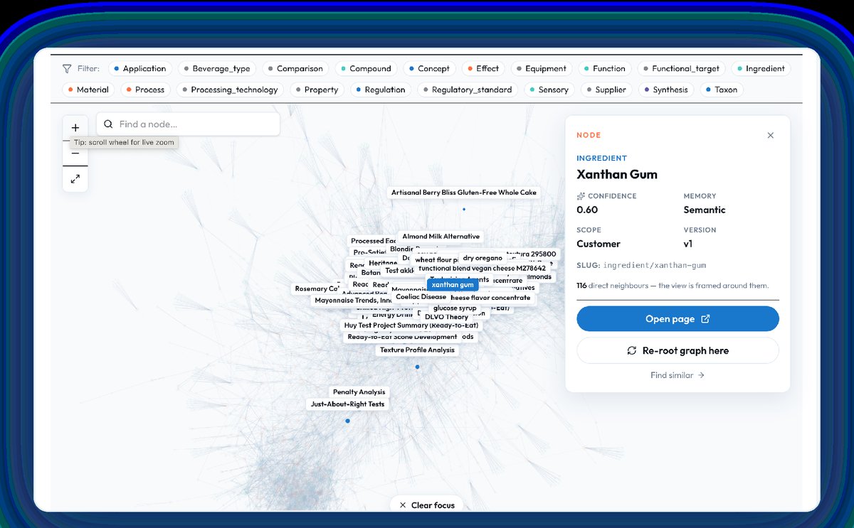
Task: Select the dry oregano node label
Action: [482, 258]
